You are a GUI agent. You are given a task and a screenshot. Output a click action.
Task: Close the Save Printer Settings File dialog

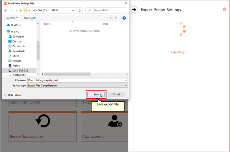pyautogui.click(x=126, y=3)
